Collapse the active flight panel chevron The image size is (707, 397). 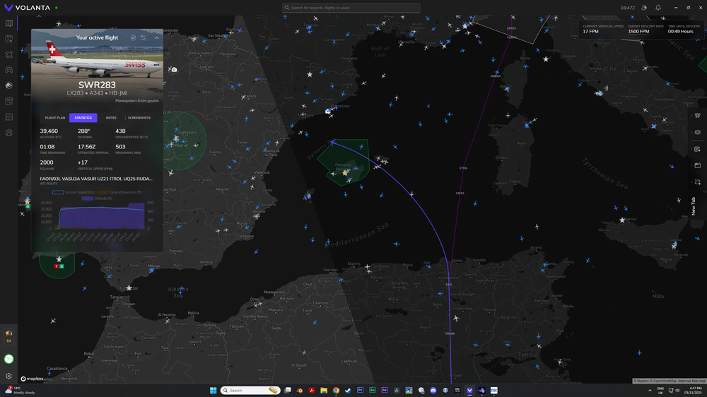coord(156,37)
